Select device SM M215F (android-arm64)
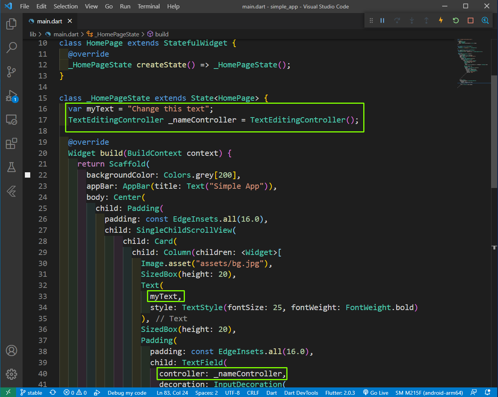498x397 pixels. (x=429, y=392)
